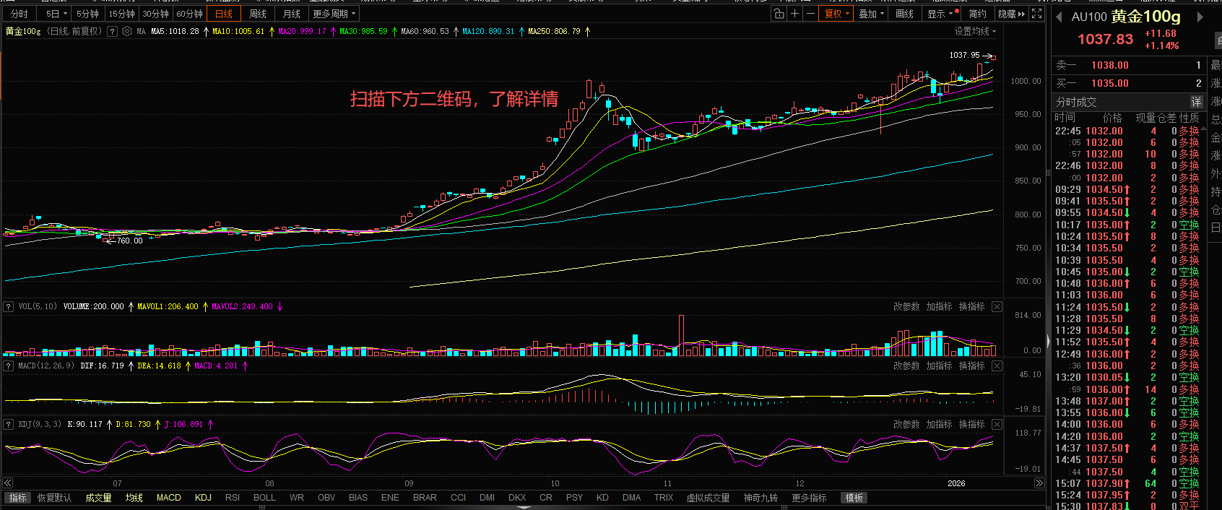Toggle the 成交量 volume indicator
The height and width of the screenshot is (510, 1222).
pyautogui.click(x=98, y=498)
